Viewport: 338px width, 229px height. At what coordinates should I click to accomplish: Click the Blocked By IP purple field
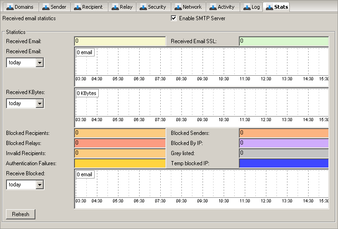283,143
